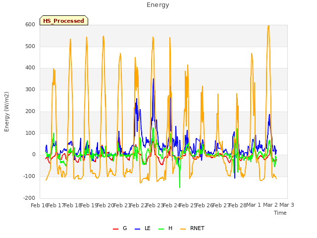Image resolution: width=317 pixels, height=238 pixels.
Task: Click the orange RNET legend color marker
Action: point(183,229)
